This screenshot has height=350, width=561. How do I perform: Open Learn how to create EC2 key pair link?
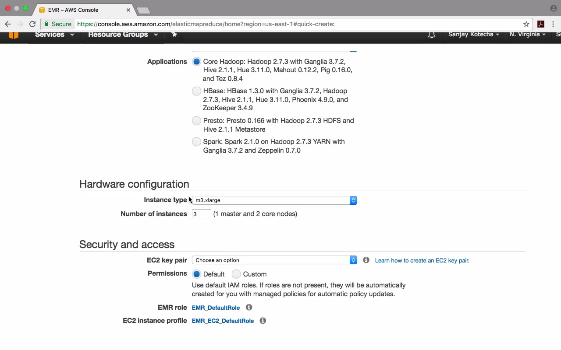(x=422, y=261)
